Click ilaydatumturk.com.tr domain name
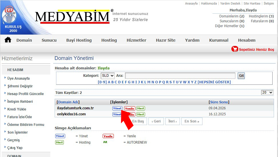Image resolution: width=278 pixels, height=157 pixels. [x=75, y=108]
